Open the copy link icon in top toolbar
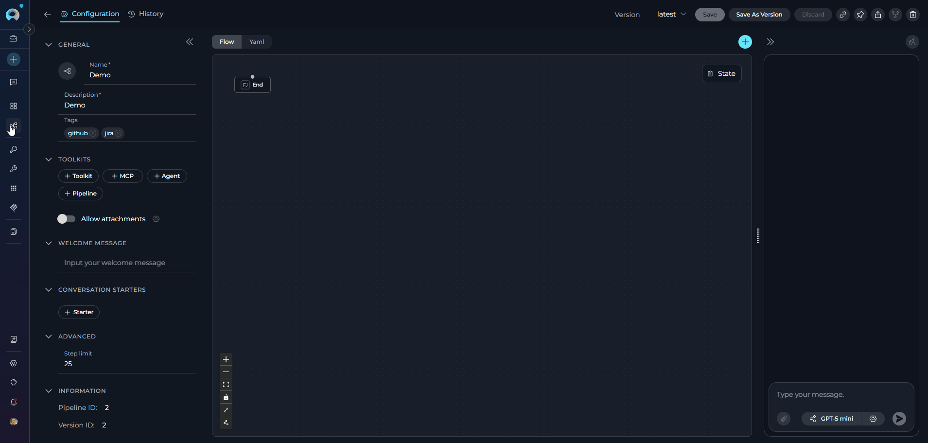Screen dimensions: 928x443 [x=843, y=15]
